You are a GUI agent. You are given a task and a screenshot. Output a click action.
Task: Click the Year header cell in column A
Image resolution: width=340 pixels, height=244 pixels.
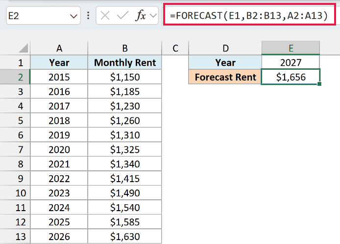tap(59, 62)
